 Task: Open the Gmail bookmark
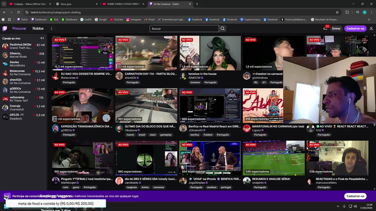click(149, 20)
